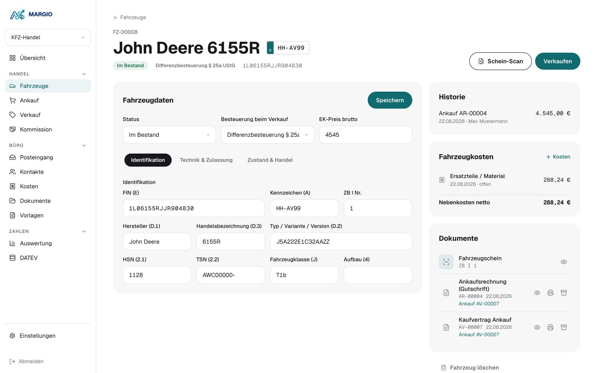This screenshot has width=597, height=373.
Task: Switch to Zustand & Handel tab
Action: (270, 160)
